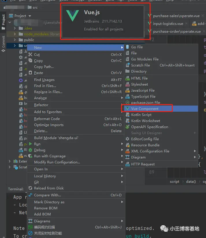Select Vue Component menu entry
Screen dimensions: 206x238
click(x=161, y=109)
